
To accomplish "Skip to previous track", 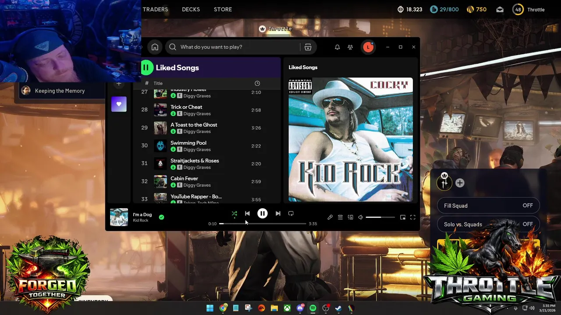I will pyautogui.click(x=247, y=213).
